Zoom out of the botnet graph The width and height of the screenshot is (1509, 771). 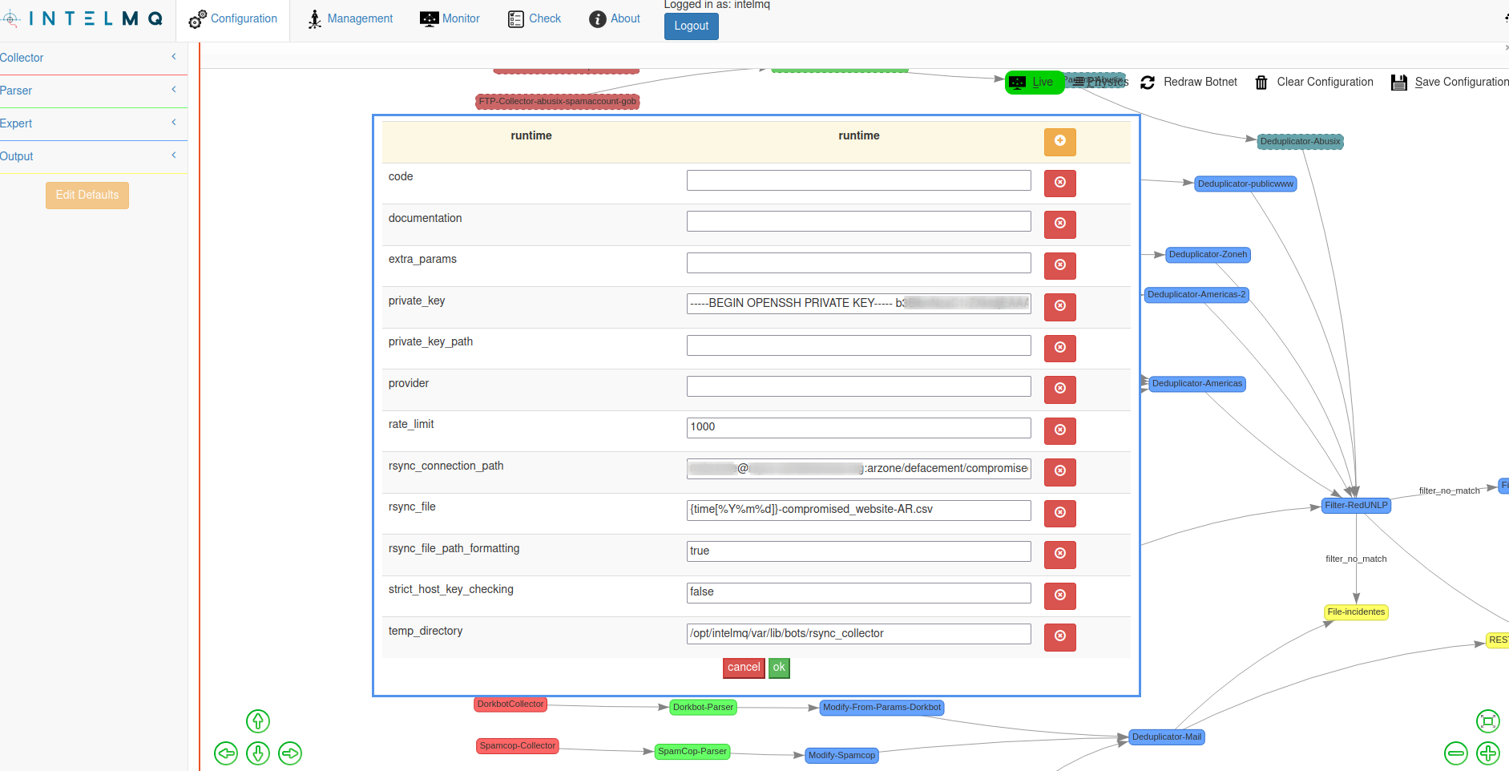click(x=1455, y=753)
